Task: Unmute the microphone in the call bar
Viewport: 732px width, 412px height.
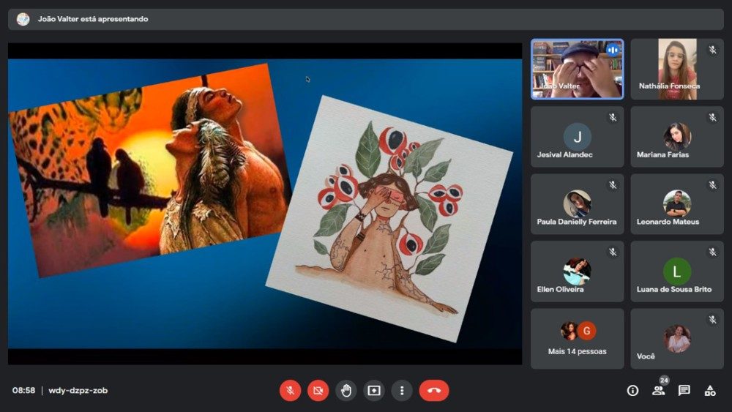Action: [x=290, y=391]
